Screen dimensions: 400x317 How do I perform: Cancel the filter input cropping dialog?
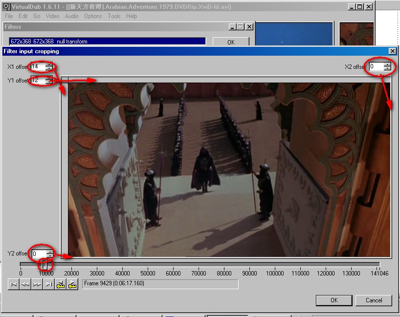point(374,300)
